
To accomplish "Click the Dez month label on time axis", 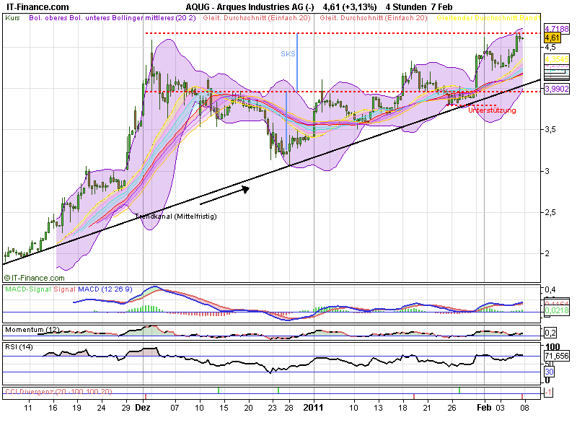I will (x=142, y=408).
